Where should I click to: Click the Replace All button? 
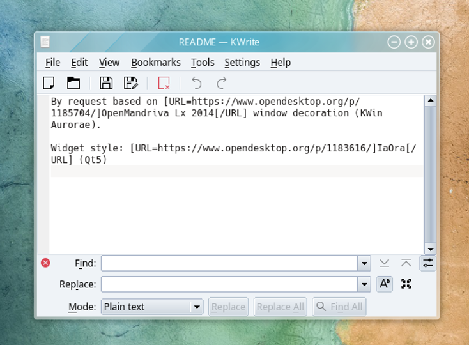tap(281, 307)
